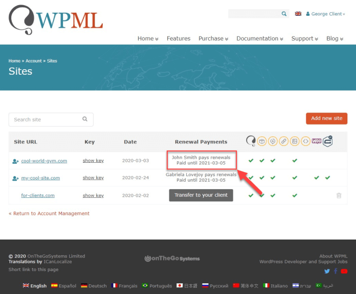Switch language to Español
The width and height of the screenshot is (356, 294).
point(64,285)
